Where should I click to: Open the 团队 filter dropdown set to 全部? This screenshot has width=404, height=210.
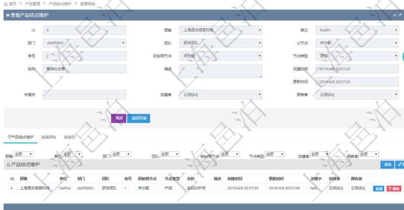pos(170,154)
